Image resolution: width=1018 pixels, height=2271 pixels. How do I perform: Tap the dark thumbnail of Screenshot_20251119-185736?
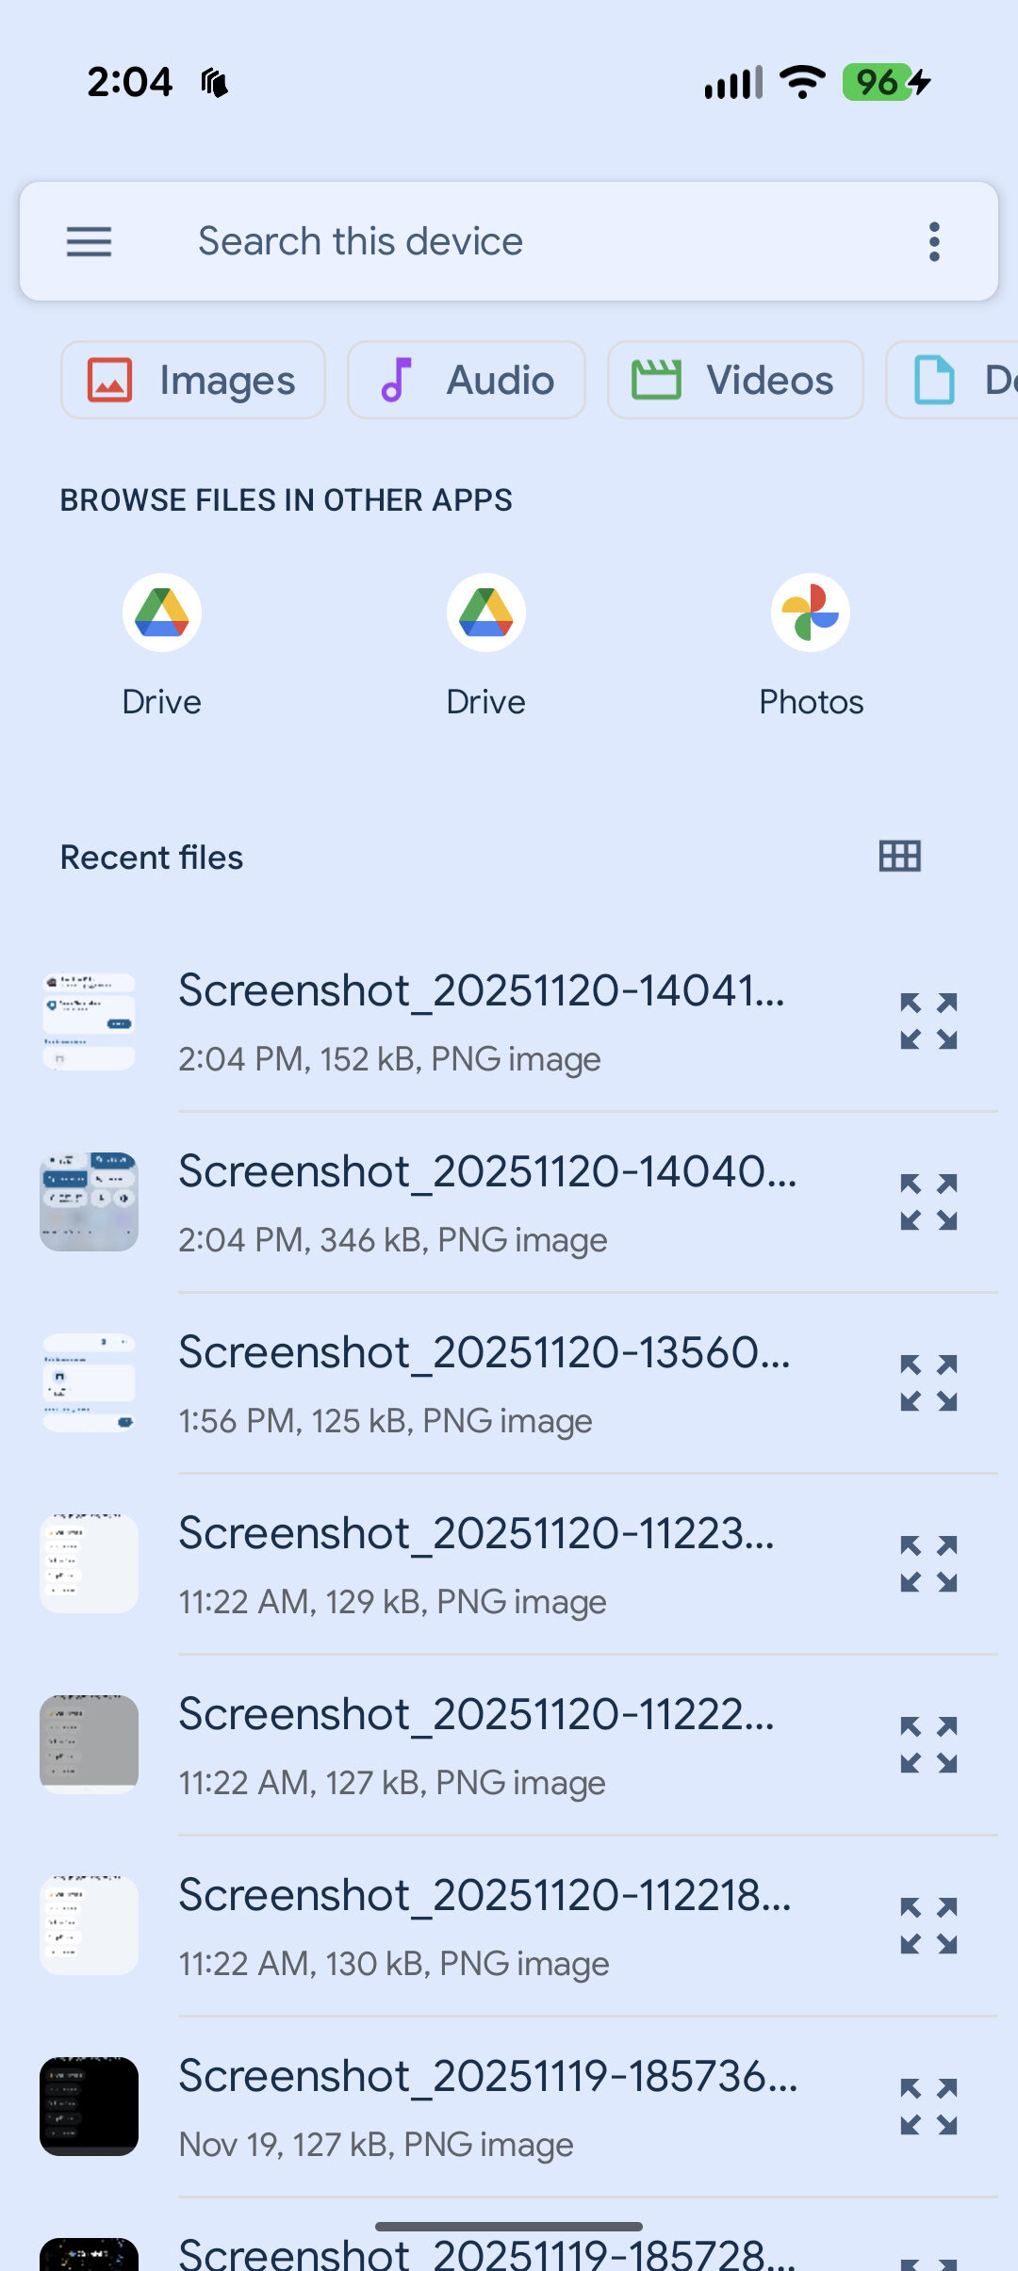coord(89,2107)
